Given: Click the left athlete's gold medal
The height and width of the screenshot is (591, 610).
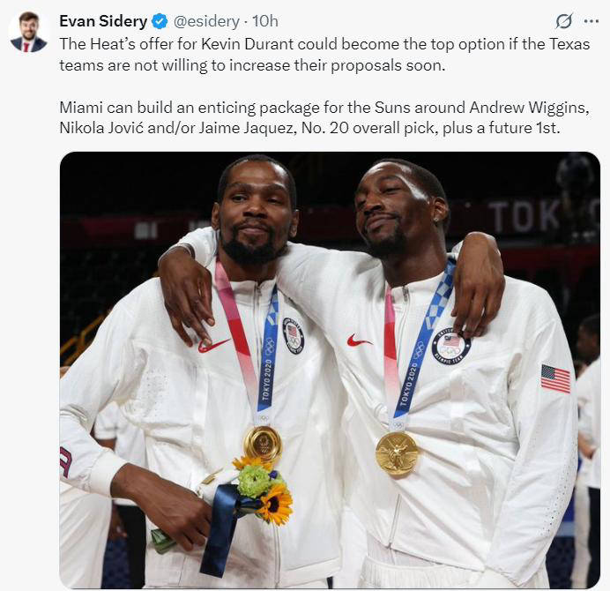Looking at the screenshot, I should tap(262, 444).
